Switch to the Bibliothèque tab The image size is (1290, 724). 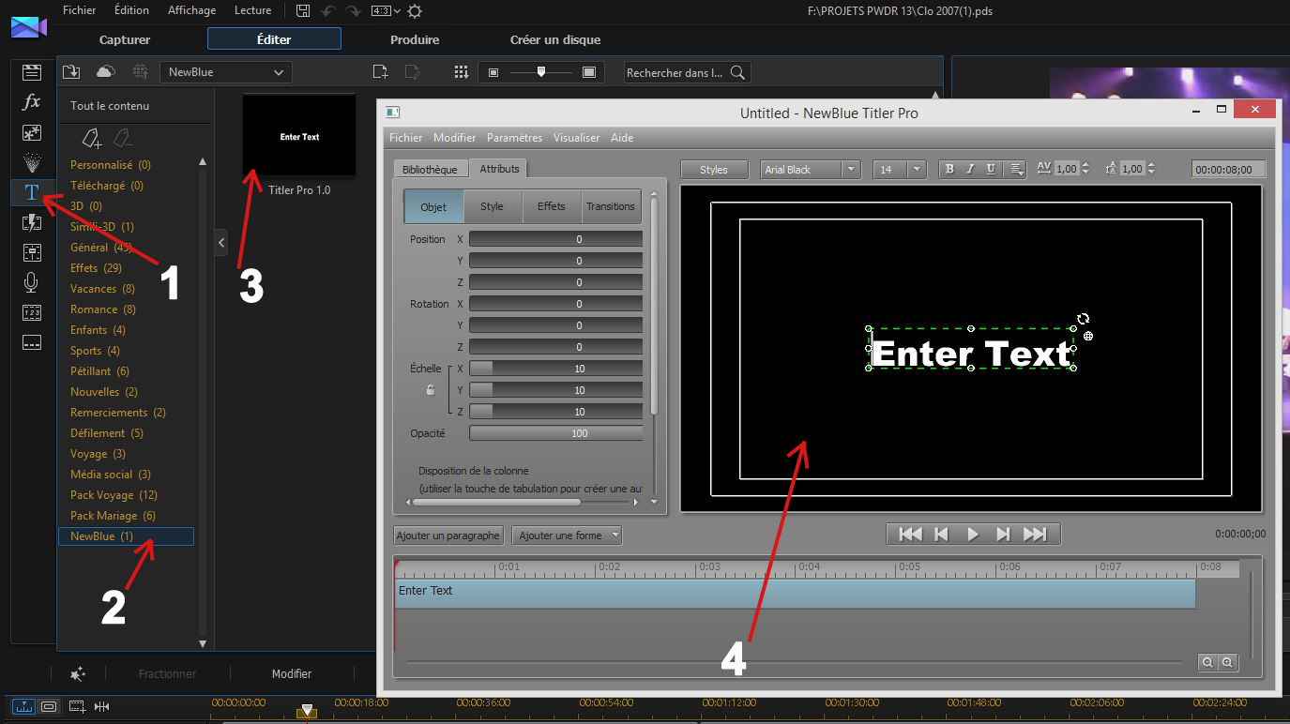pyautogui.click(x=430, y=169)
